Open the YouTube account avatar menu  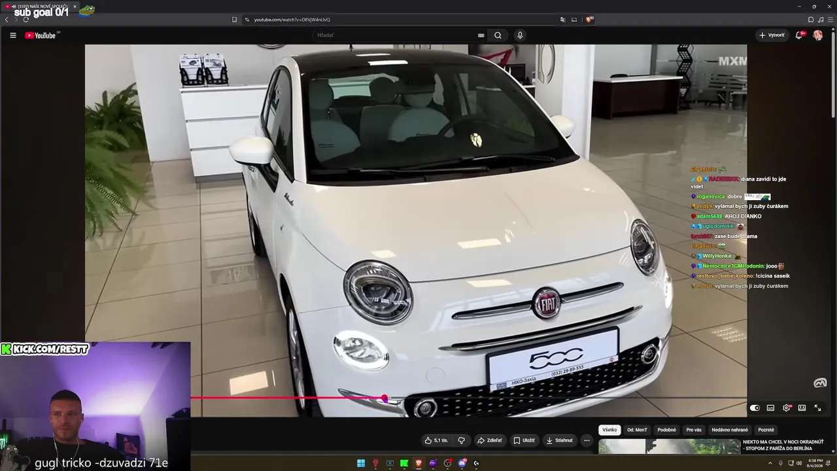click(x=818, y=35)
